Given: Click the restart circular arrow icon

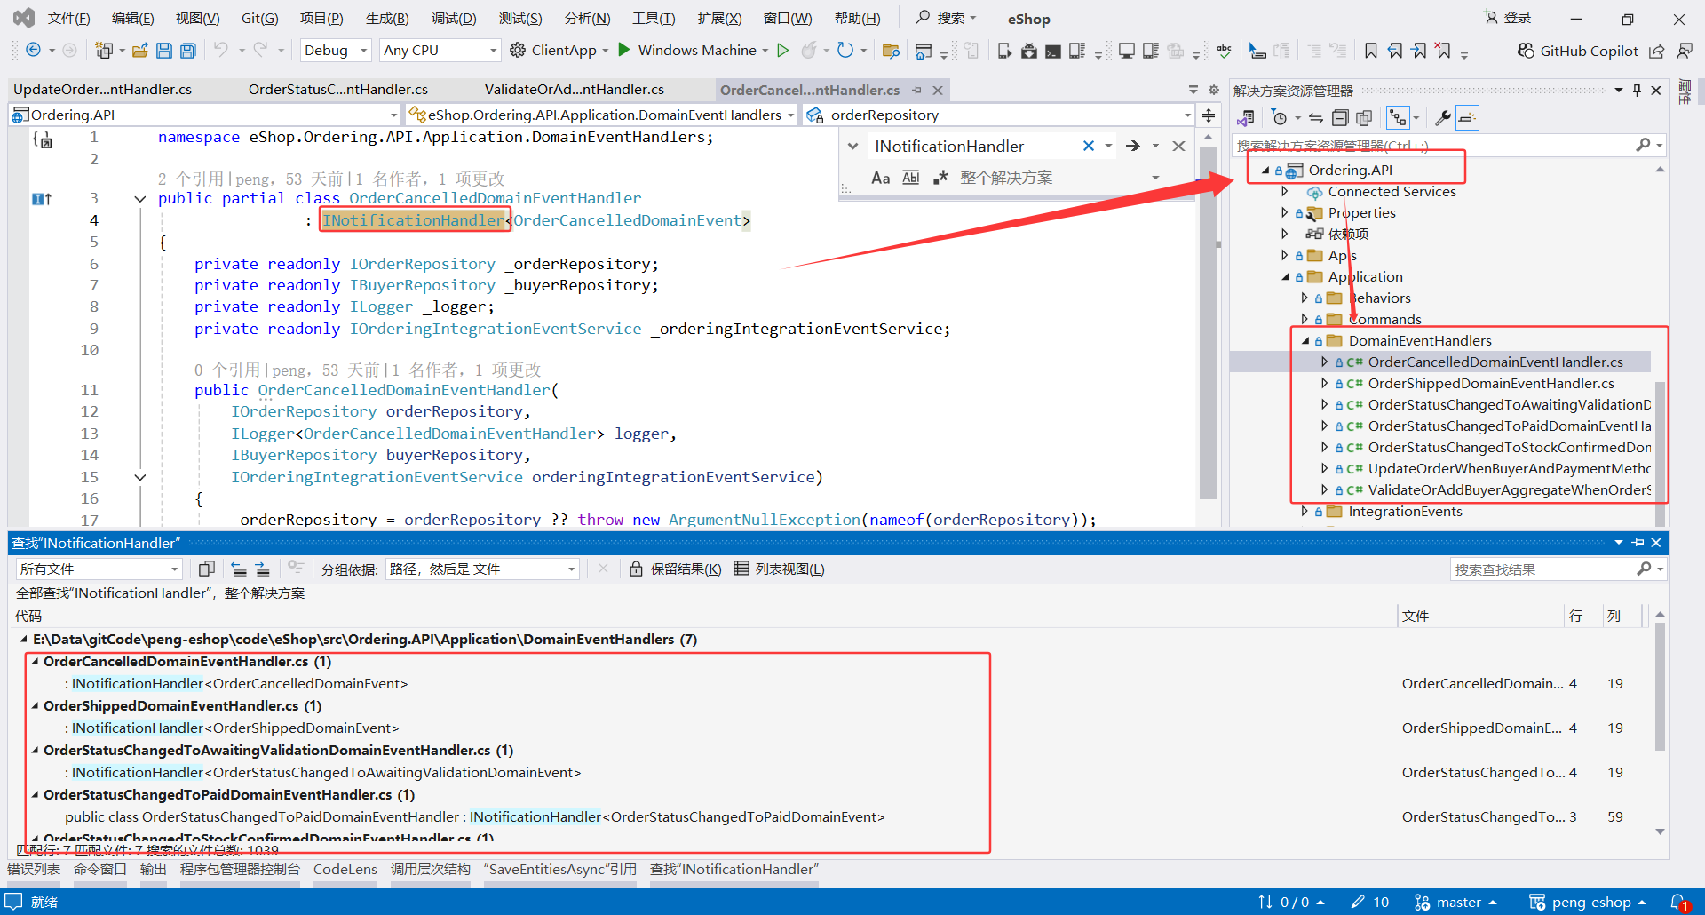Looking at the screenshot, I should [845, 51].
